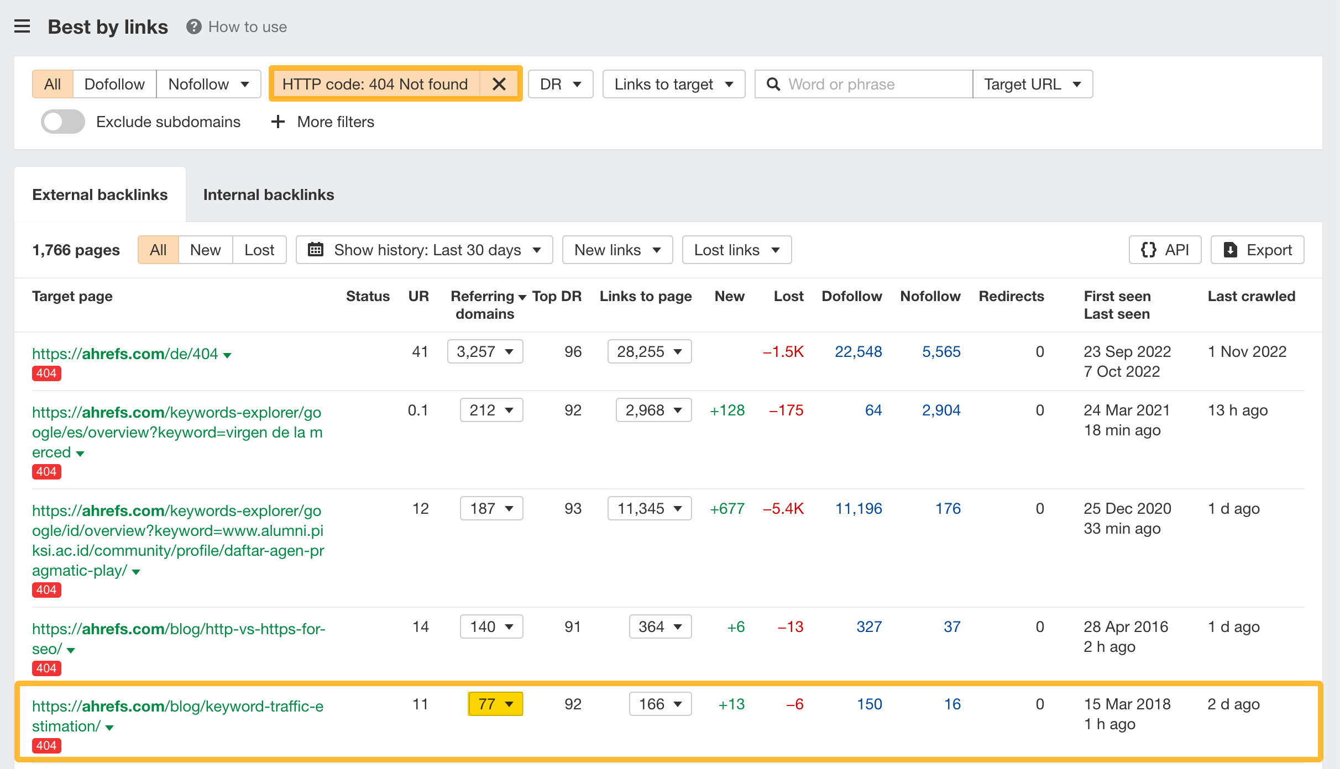Select the All link type filter
Screen dimensions: 1340x769
pos(53,84)
